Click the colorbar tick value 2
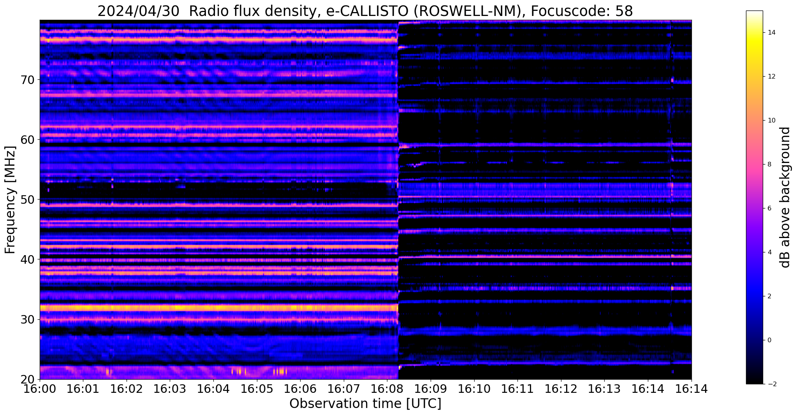Viewport: 797px width, 415px height. coord(769,296)
